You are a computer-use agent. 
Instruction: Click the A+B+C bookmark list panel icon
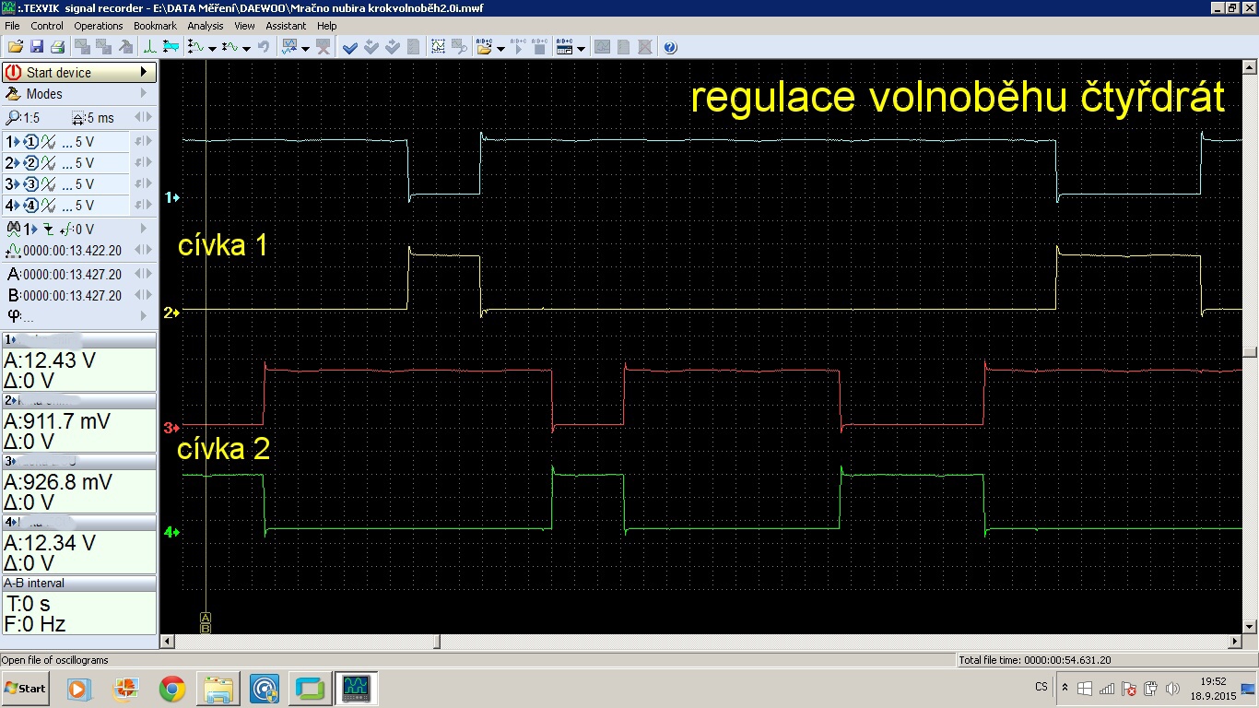pos(565,47)
